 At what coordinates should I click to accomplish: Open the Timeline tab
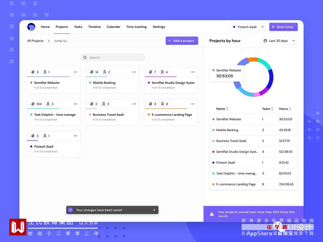[94, 27]
